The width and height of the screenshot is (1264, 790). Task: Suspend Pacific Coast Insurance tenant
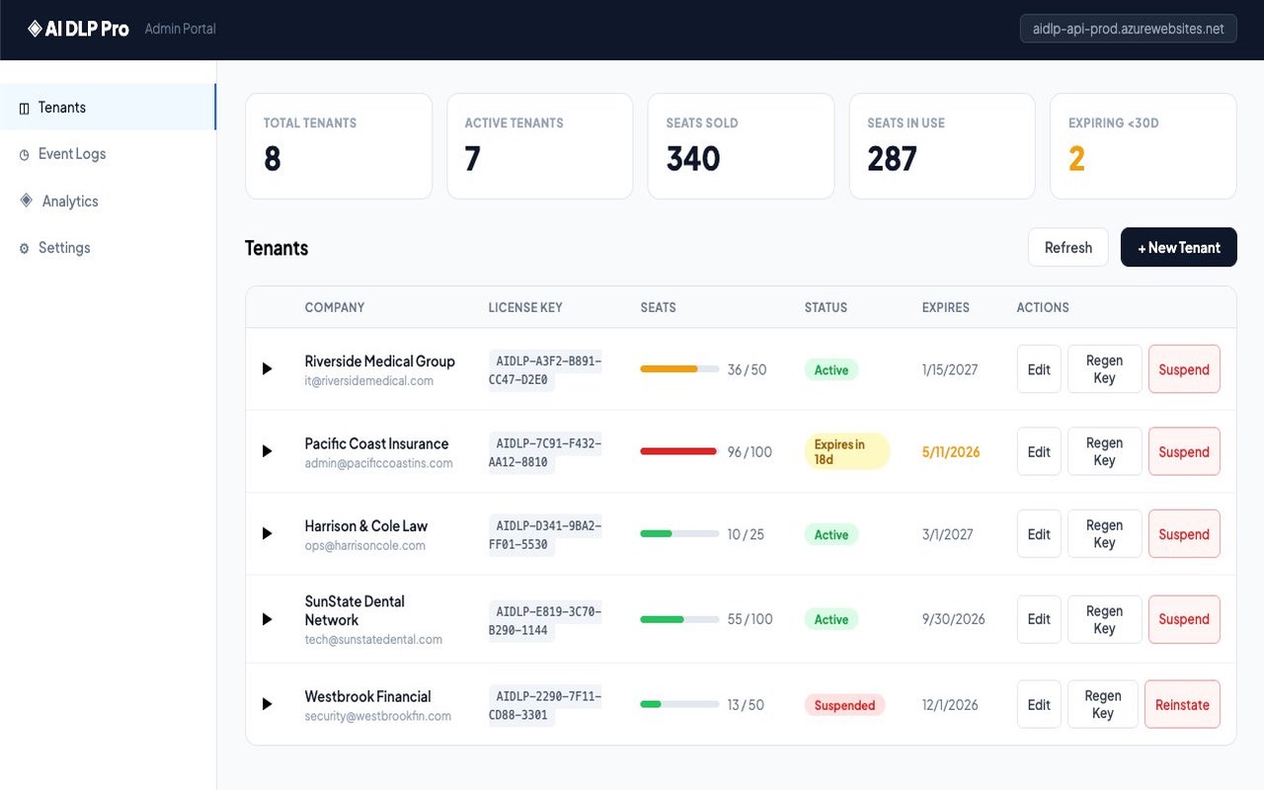1184,451
